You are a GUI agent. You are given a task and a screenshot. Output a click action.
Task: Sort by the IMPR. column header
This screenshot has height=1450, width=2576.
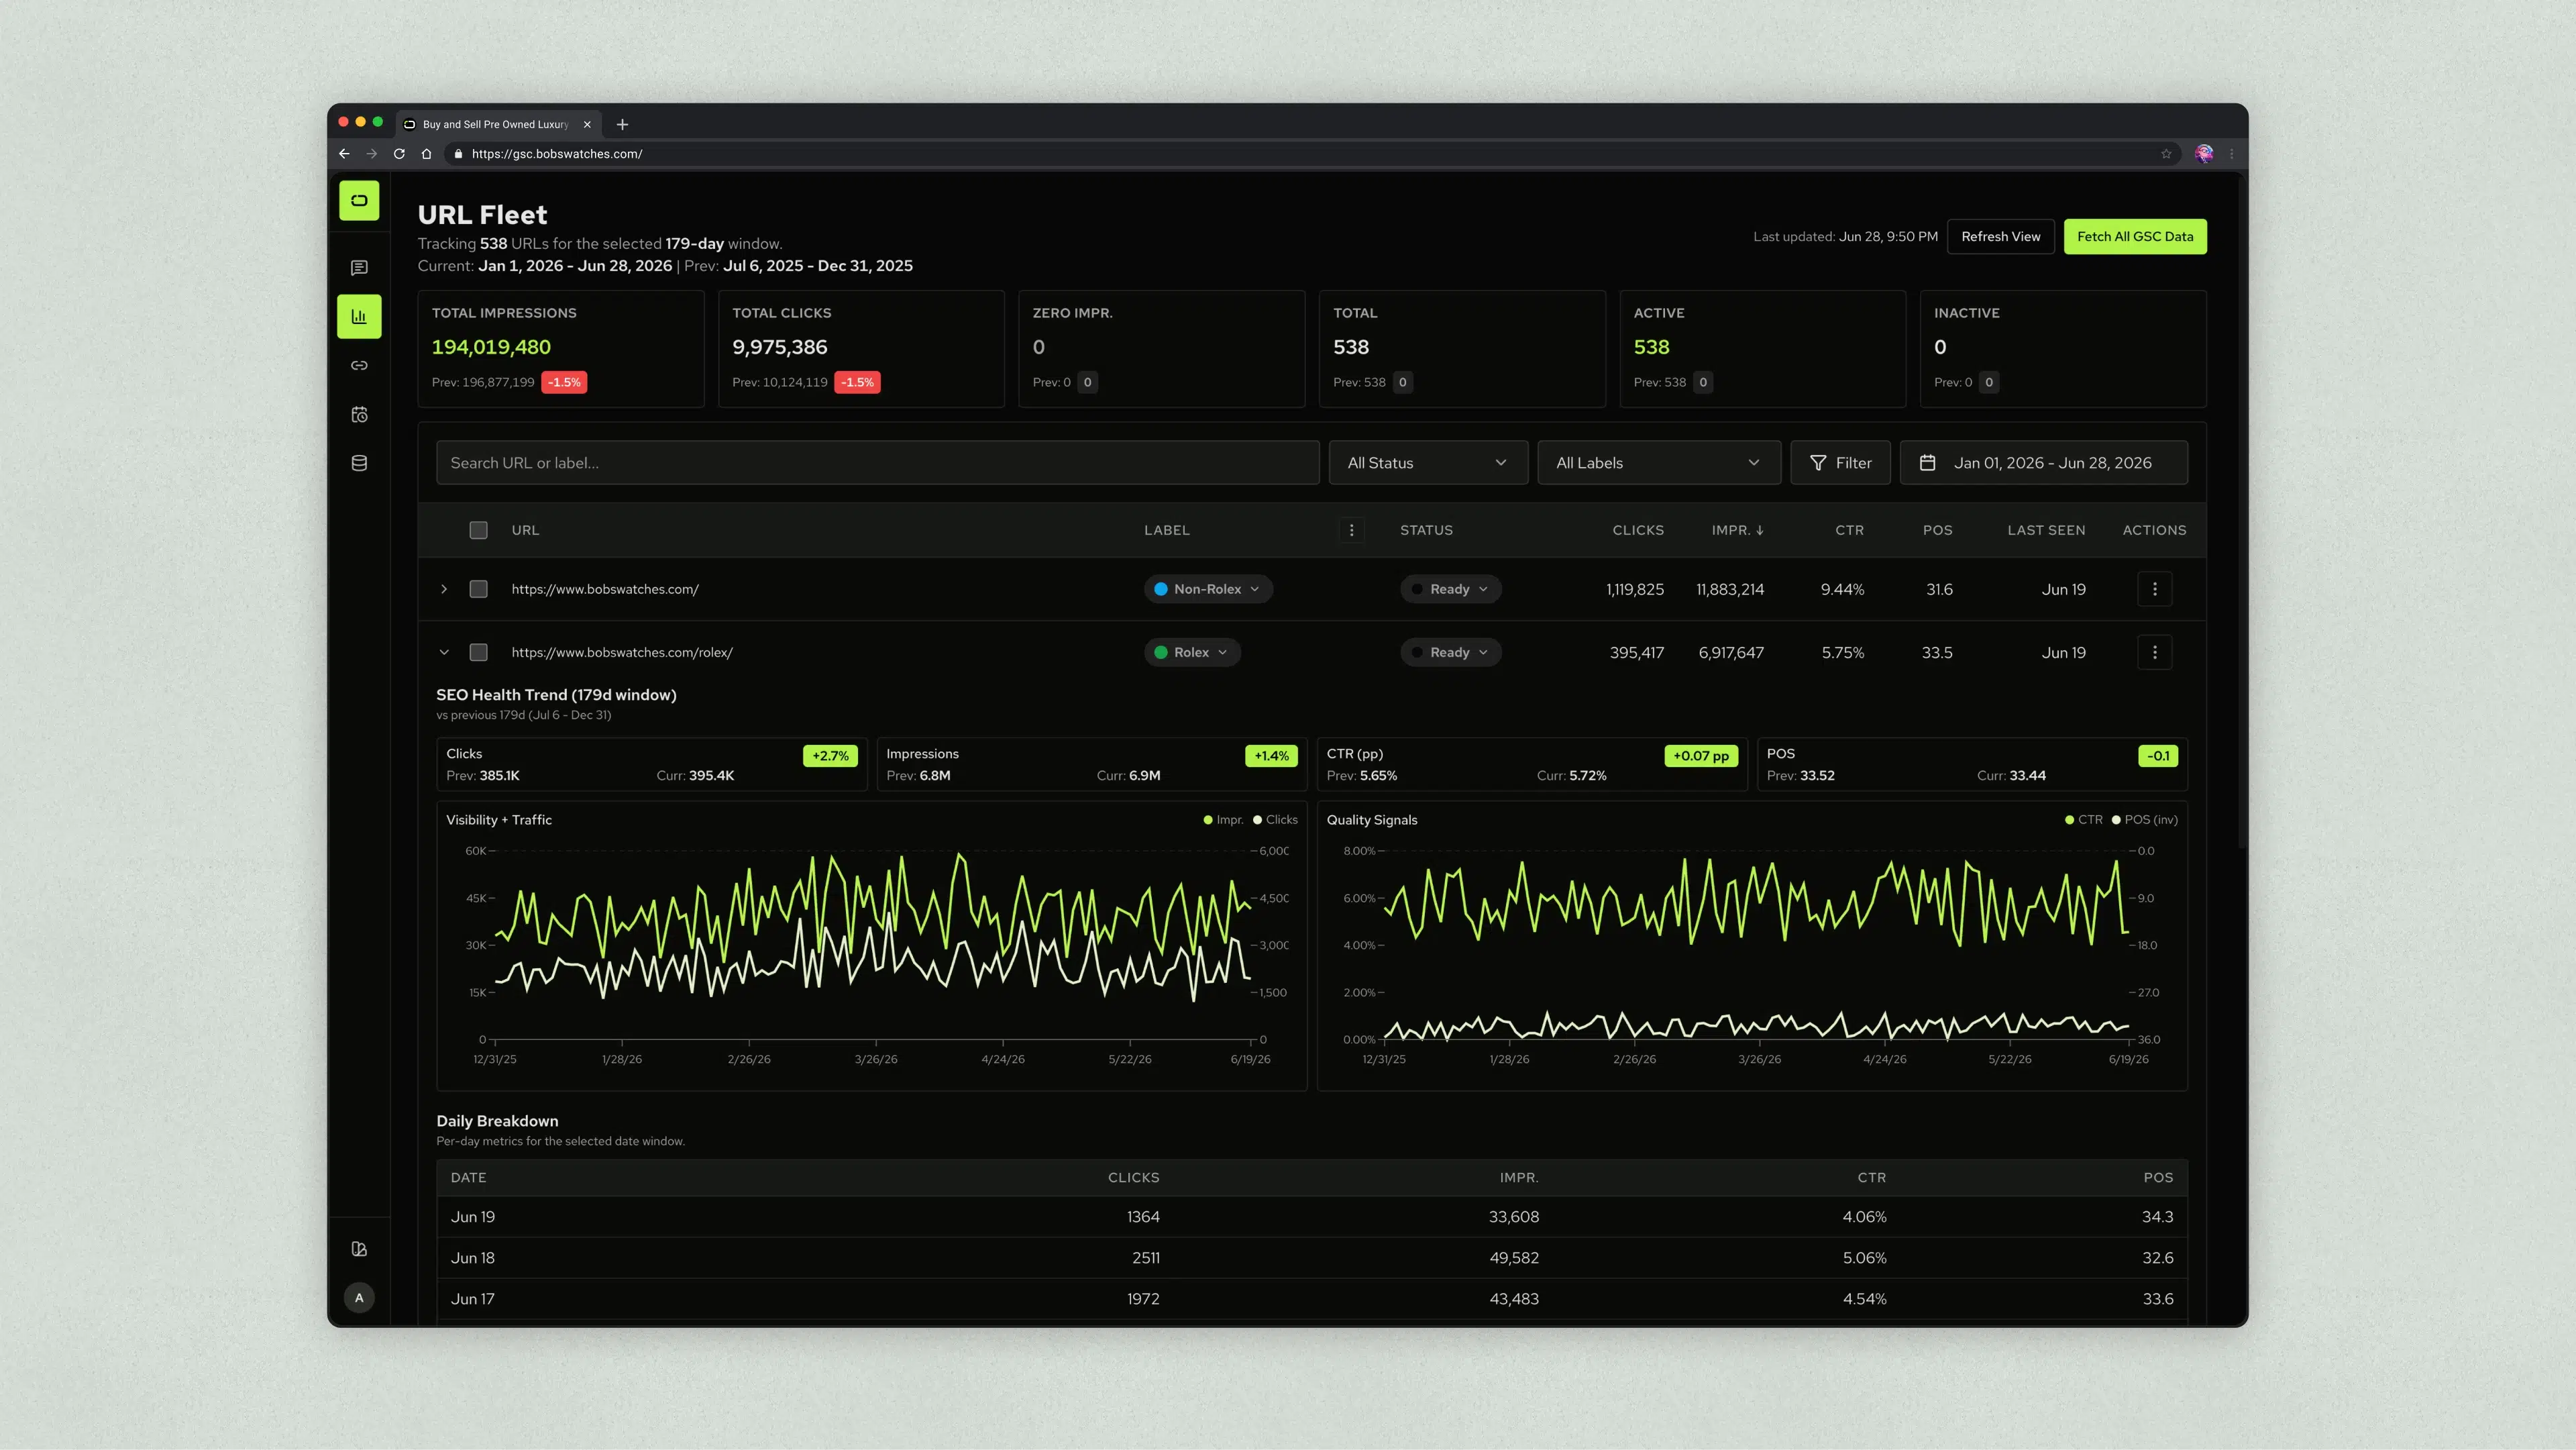(1737, 530)
